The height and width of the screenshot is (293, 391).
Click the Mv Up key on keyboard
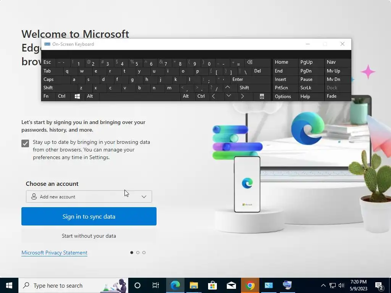338,71
